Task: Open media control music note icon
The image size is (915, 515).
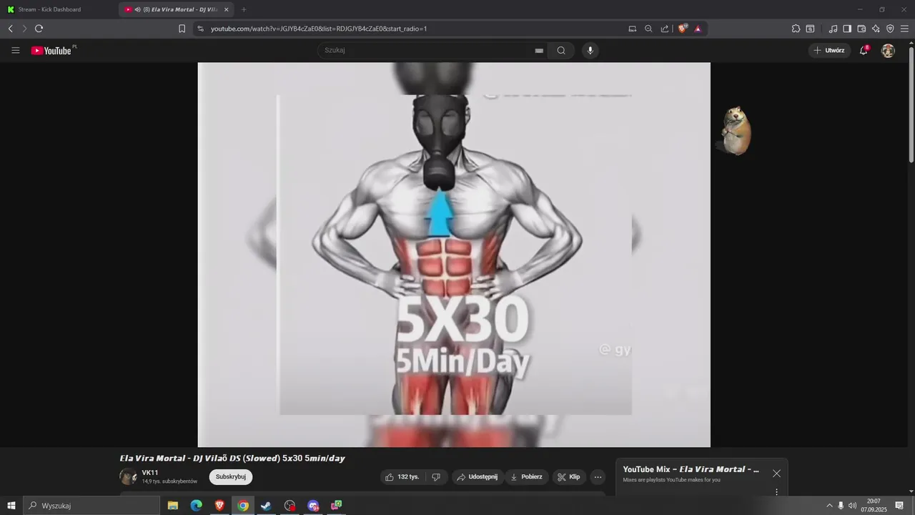Action: coord(833,29)
